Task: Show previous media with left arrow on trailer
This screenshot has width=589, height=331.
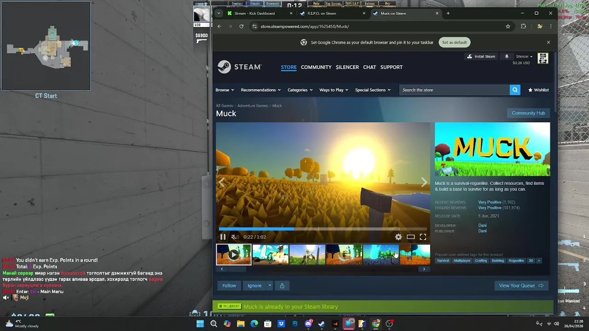Action: pyautogui.click(x=221, y=183)
